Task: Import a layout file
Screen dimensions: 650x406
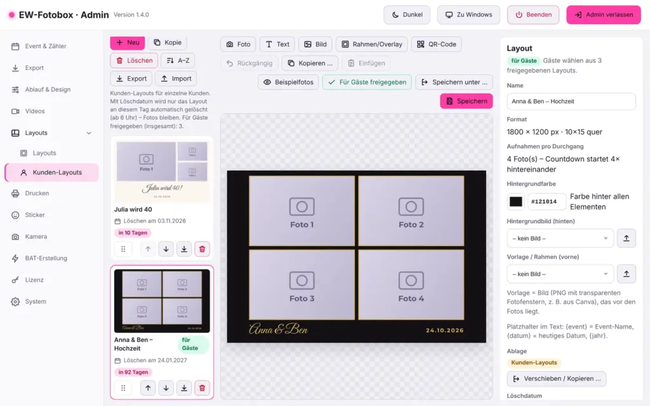Action: click(x=176, y=79)
